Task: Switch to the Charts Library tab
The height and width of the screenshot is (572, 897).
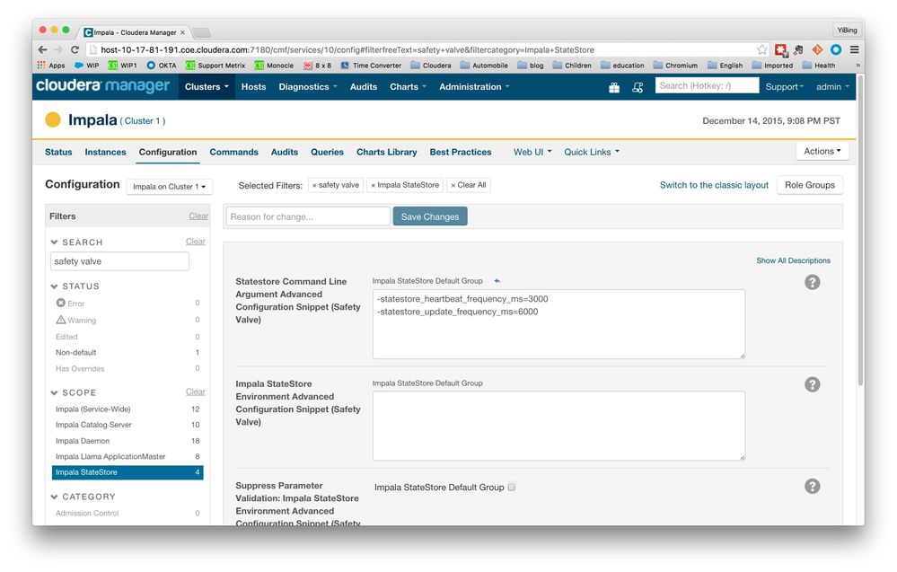Action: coord(387,152)
